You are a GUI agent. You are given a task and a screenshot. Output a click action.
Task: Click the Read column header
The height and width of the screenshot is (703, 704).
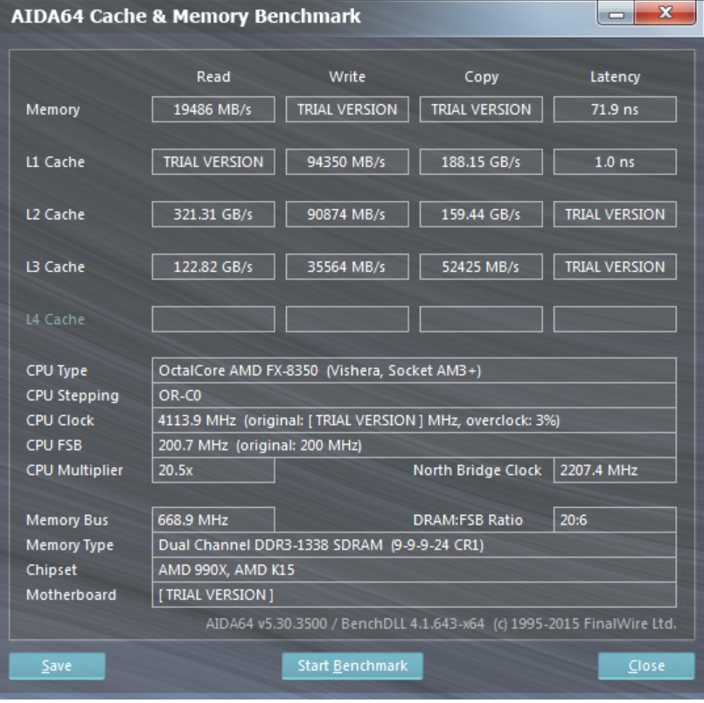point(213,77)
